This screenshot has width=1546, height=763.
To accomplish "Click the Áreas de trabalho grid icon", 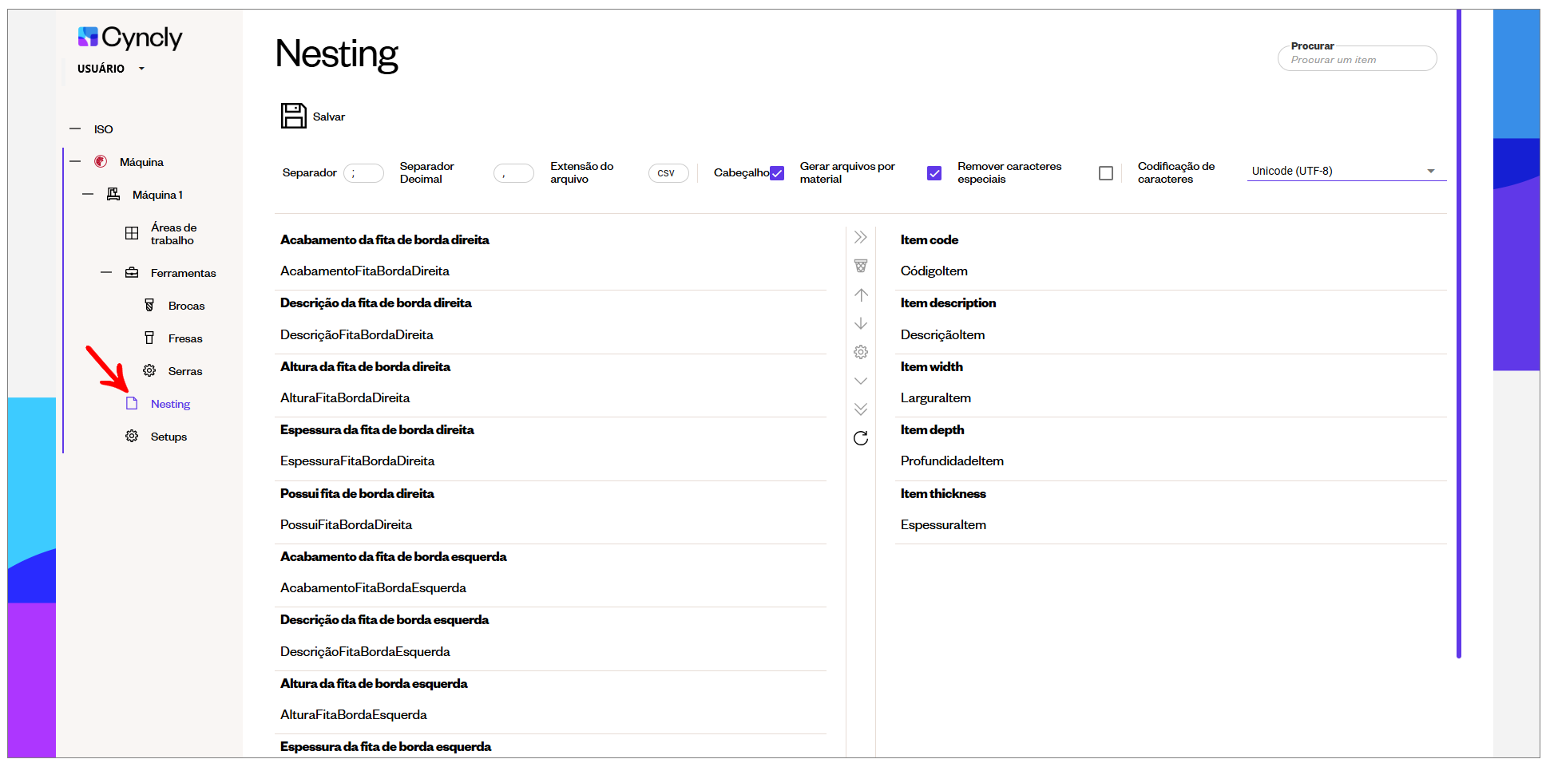I will pyautogui.click(x=132, y=233).
